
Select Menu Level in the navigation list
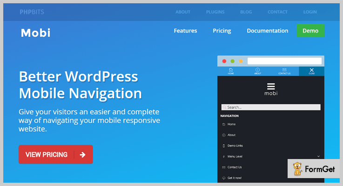coord(235,156)
